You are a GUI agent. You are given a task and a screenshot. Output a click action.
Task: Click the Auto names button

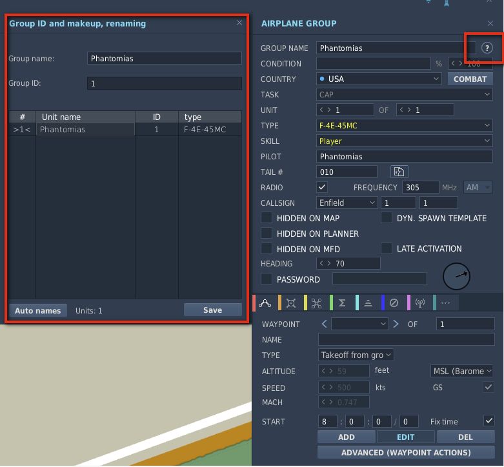38,310
